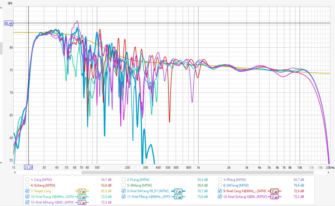This screenshot has width=335, height=206.
Task: Click the 65,7 dB value for FRavg
Action: point(299,180)
